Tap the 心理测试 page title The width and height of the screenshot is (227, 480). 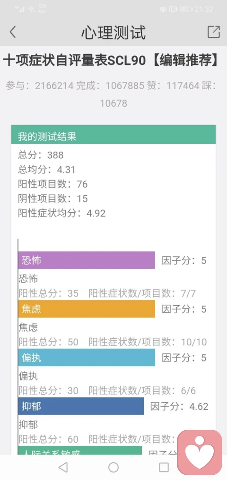pos(113,32)
